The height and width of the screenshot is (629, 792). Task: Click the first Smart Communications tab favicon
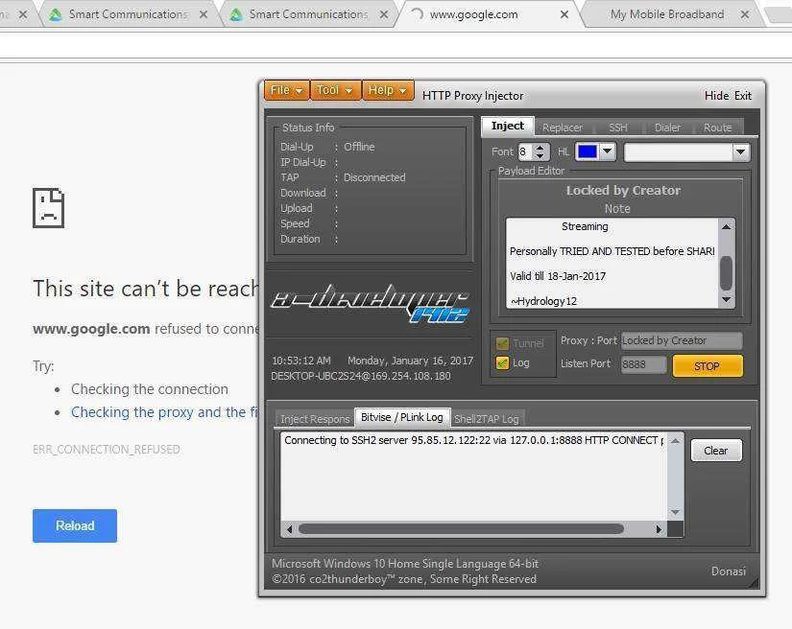click(x=56, y=14)
